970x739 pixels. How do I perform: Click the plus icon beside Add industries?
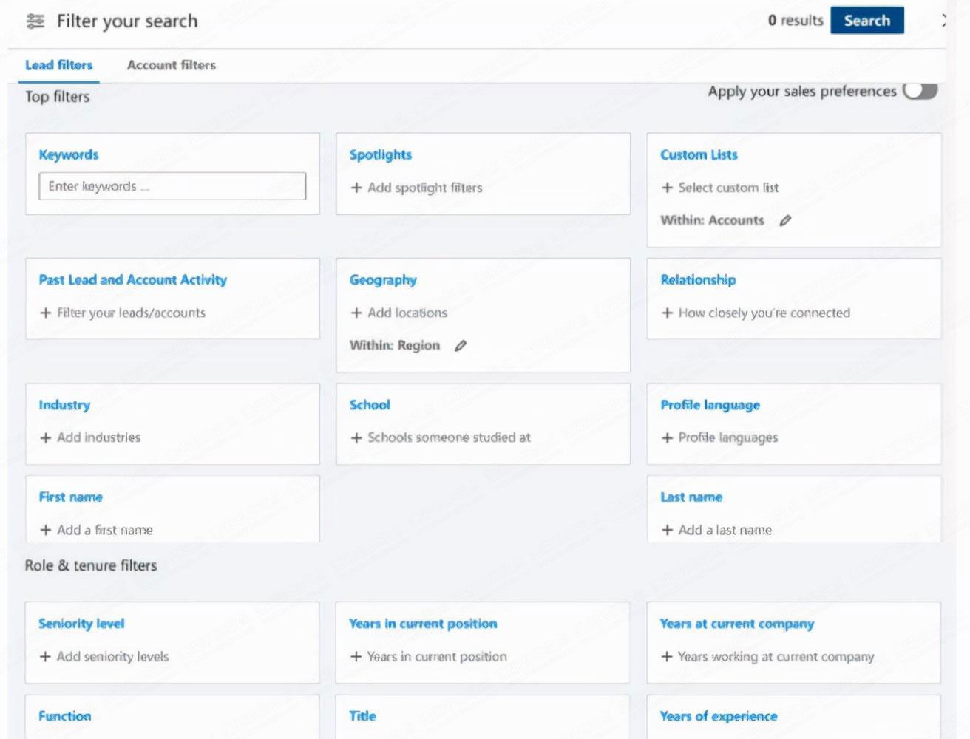(x=46, y=437)
